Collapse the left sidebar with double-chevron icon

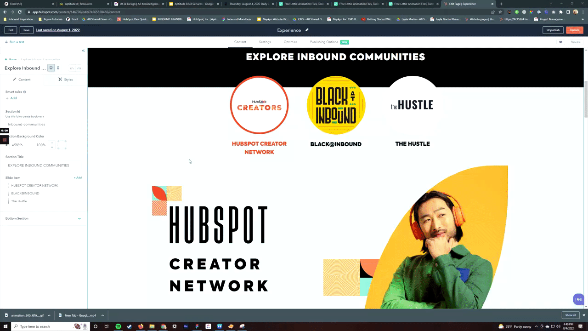coord(83,51)
